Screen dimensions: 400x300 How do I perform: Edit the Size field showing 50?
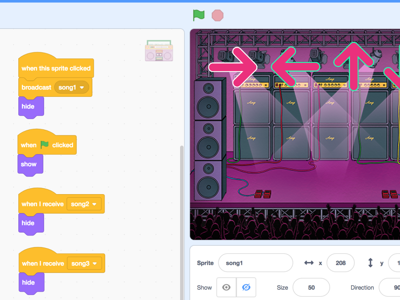pyautogui.click(x=311, y=287)
